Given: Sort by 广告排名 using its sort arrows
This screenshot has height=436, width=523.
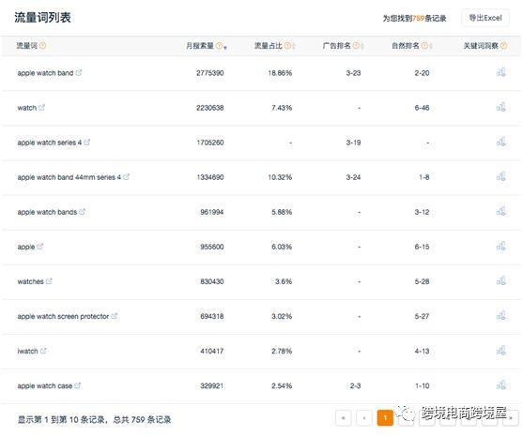Looking at the screenshot, I should (362, 46).
